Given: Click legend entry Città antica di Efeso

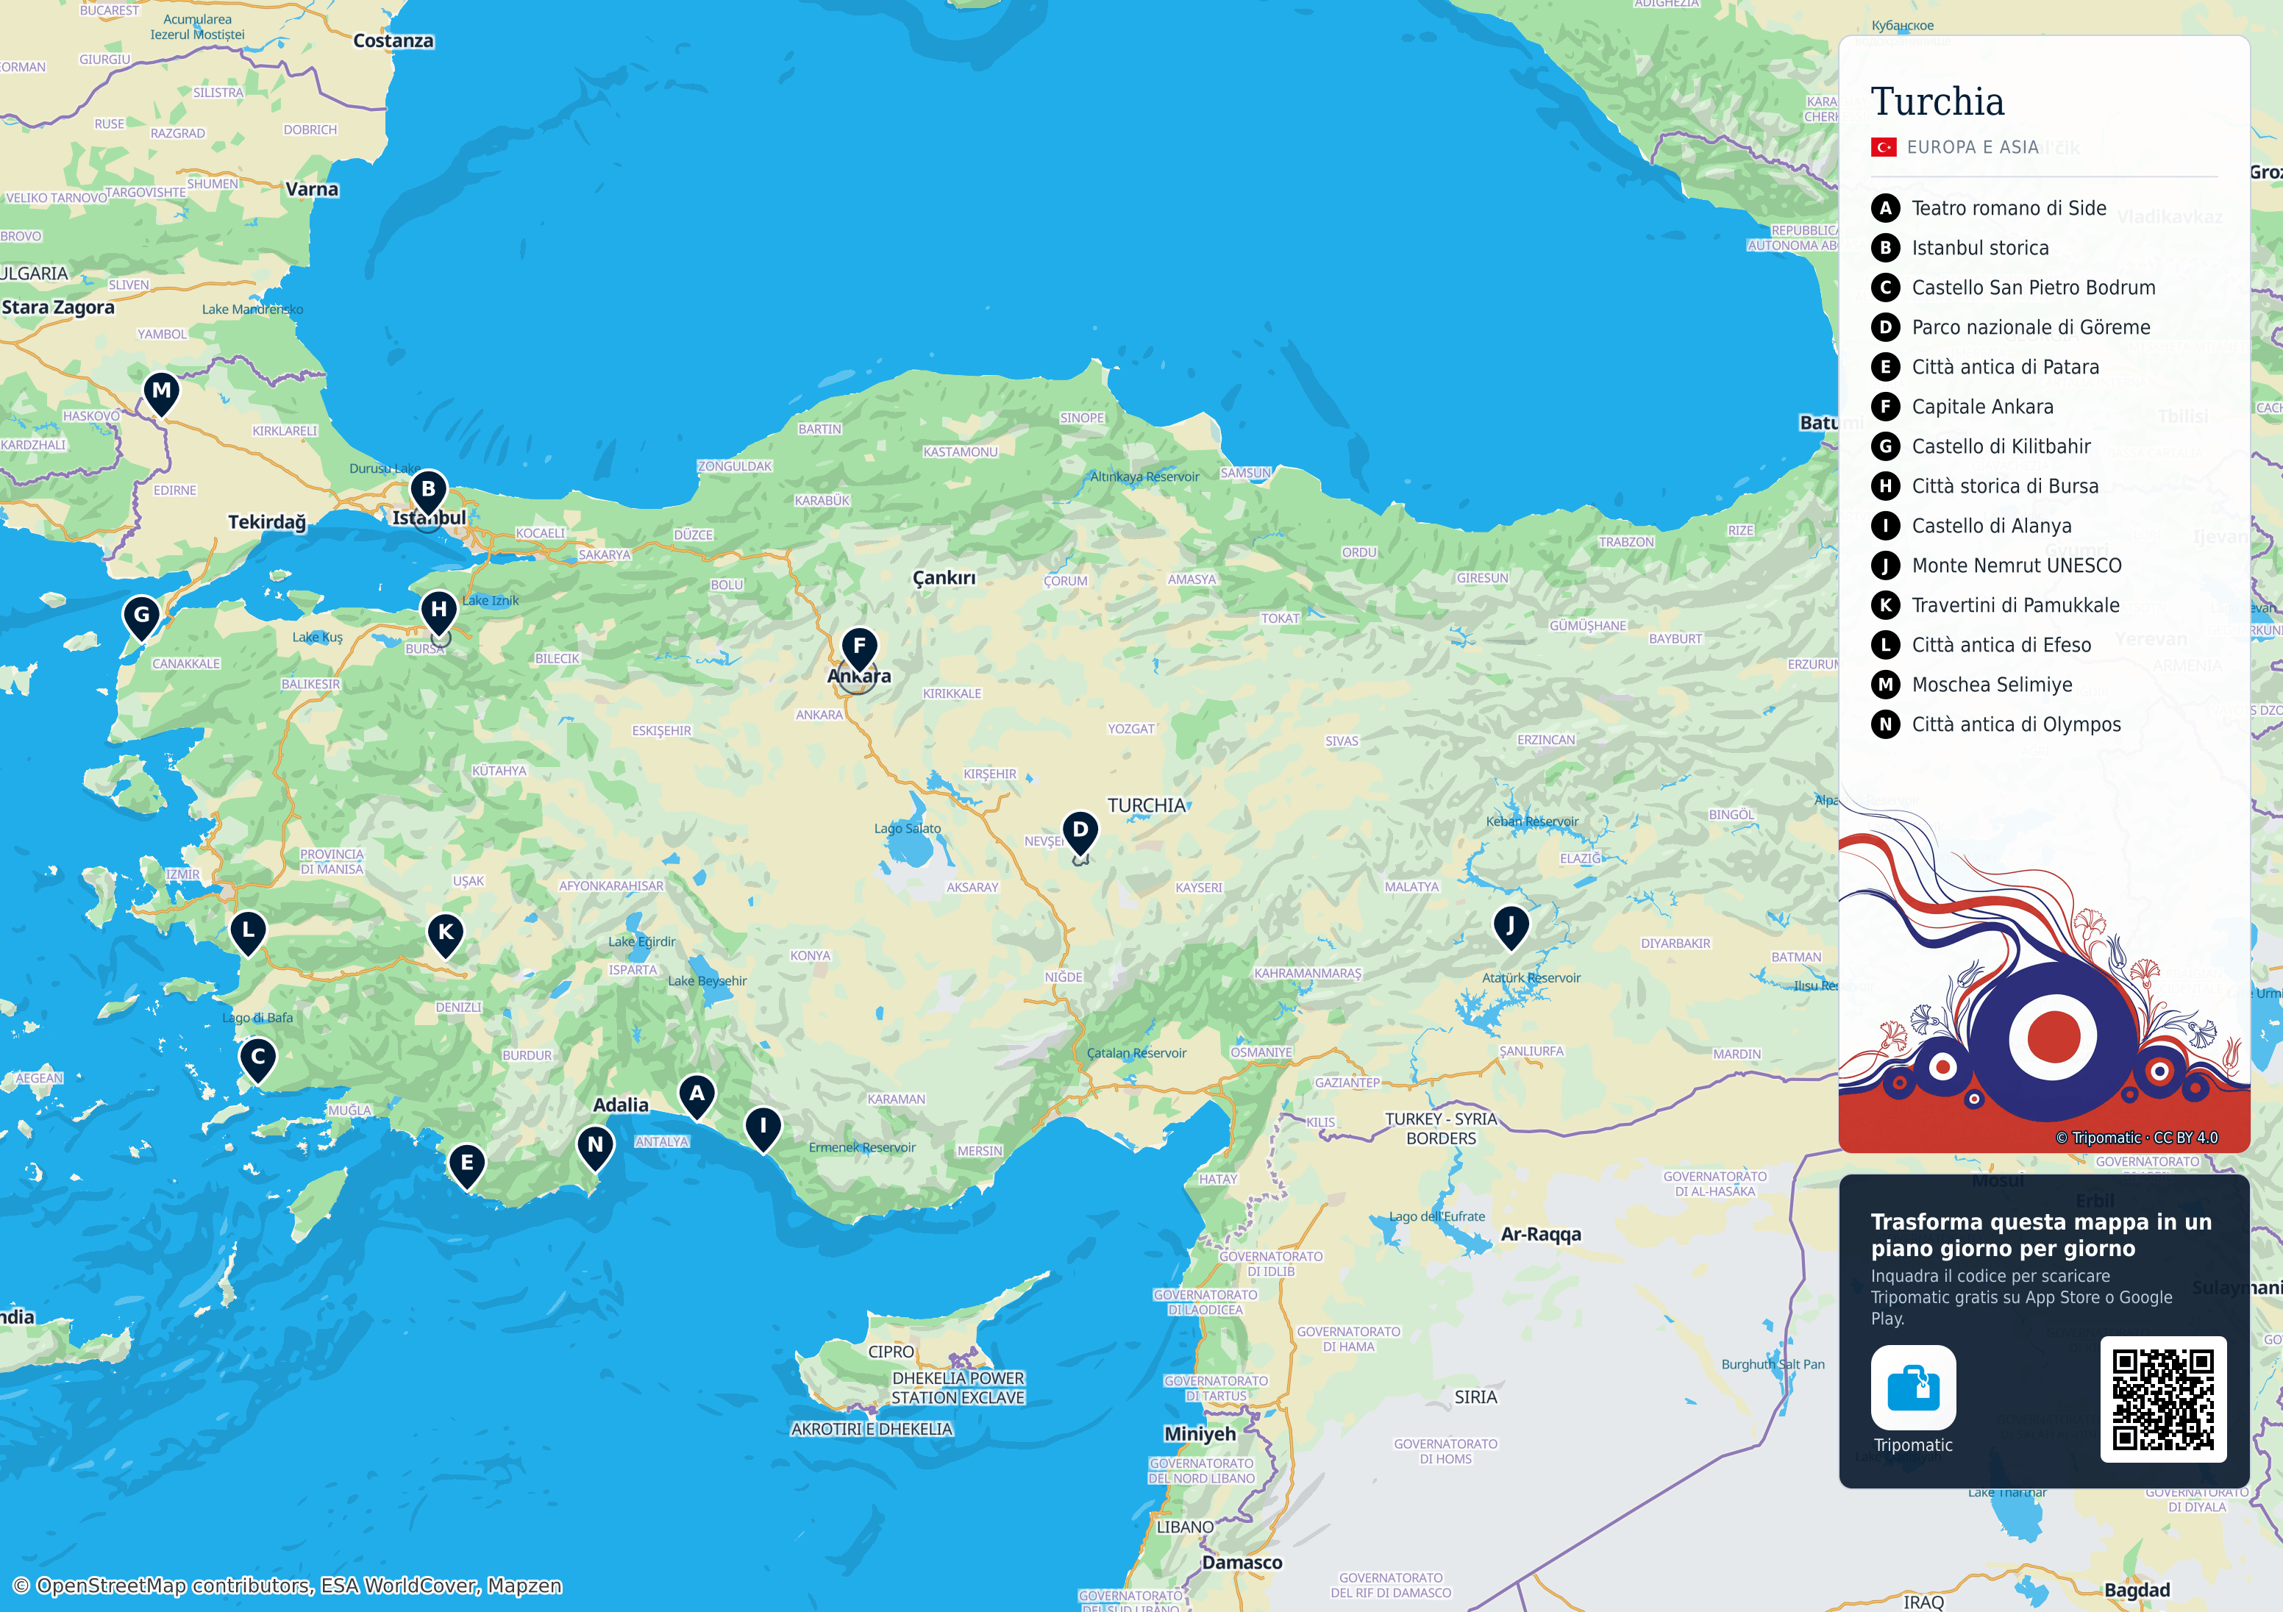Looking at the screenshot, I should click(x=1981, y=646).
